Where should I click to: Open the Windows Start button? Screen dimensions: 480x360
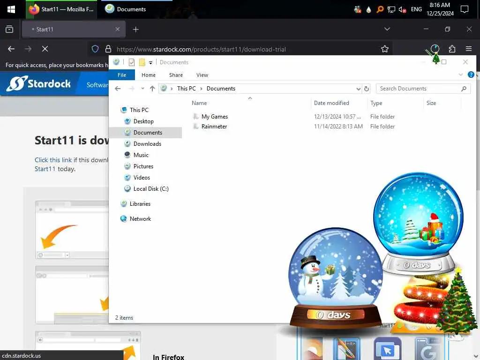(11, 9)
